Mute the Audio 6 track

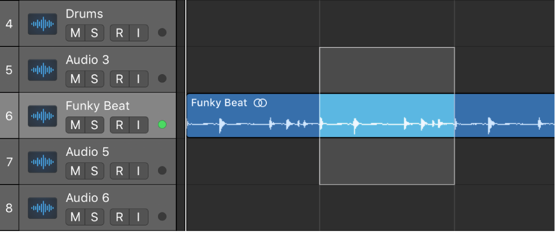coord(75,217)
